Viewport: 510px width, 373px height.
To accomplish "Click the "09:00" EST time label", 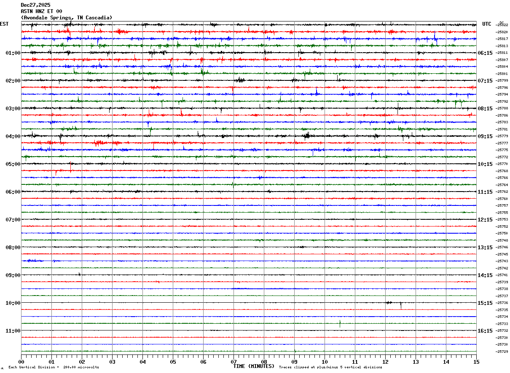I will tap(13, 275).
